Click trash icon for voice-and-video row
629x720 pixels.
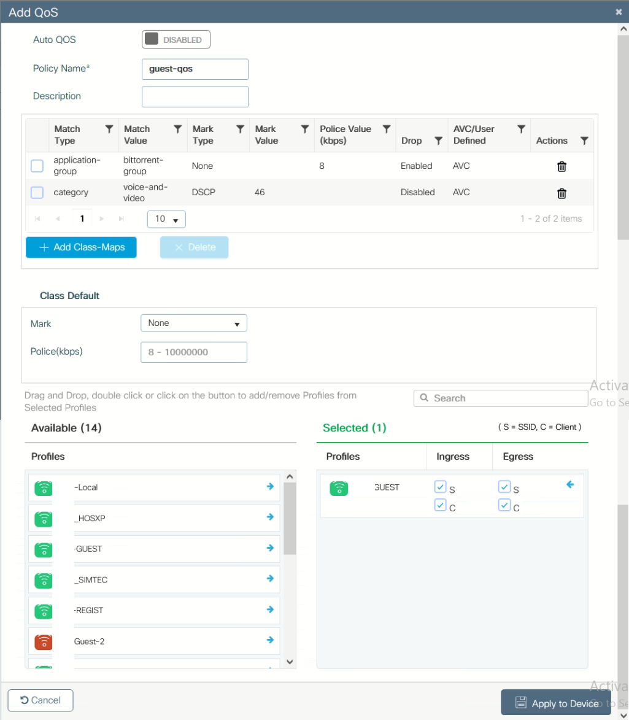tap(561, 193)
